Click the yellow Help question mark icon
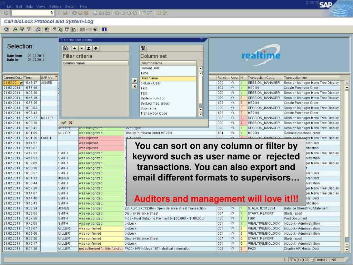The height and width of the screenshot is (265, 353). (x=159, y=13)
